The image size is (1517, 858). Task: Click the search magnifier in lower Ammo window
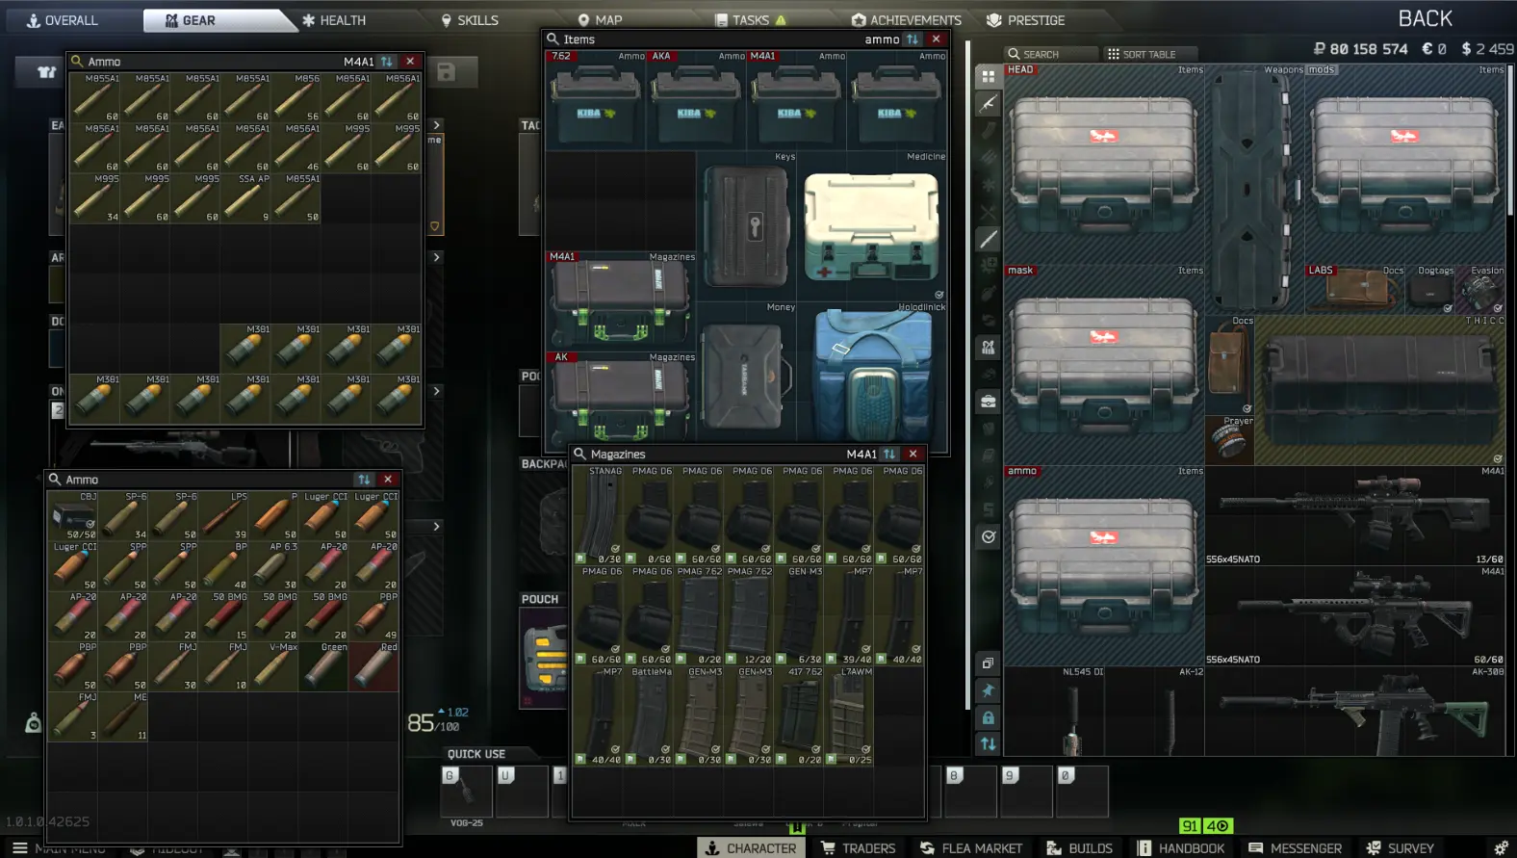click(54, 480)
